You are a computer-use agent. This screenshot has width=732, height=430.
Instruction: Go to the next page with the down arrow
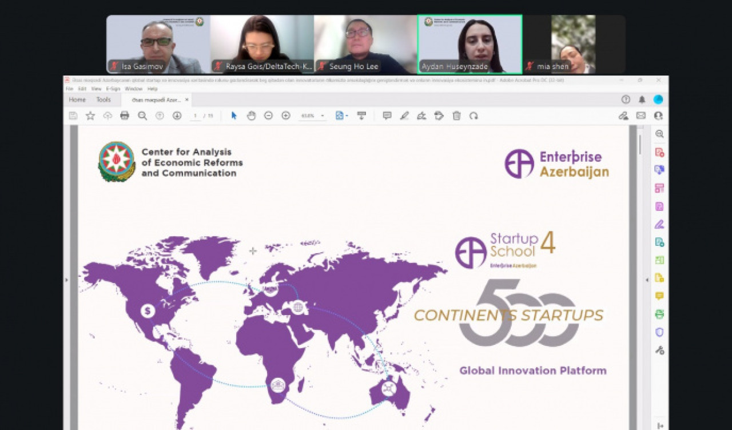(x=177, y=116)
